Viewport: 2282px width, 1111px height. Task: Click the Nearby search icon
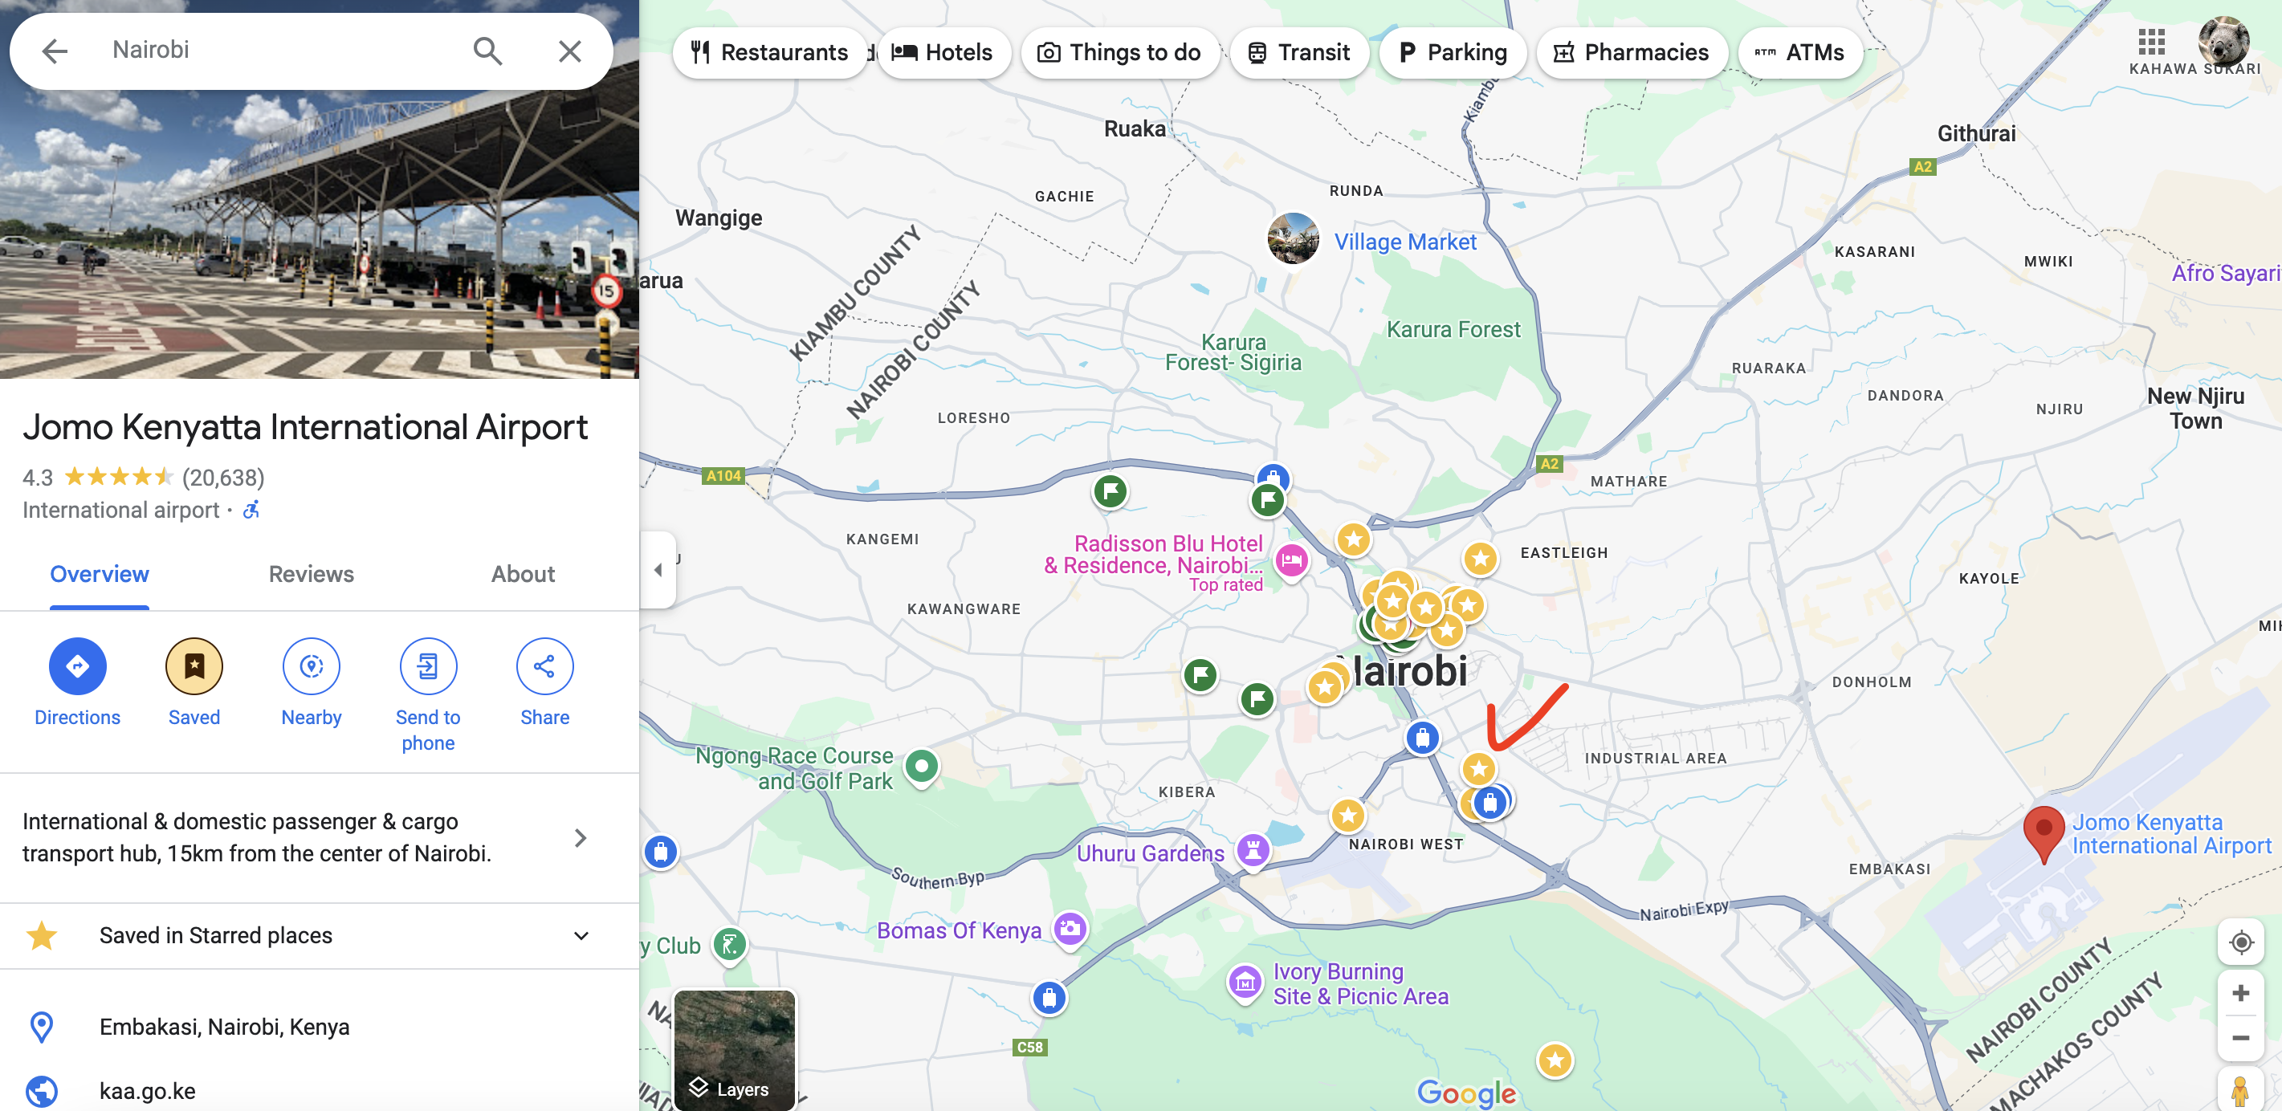(311, 666)
